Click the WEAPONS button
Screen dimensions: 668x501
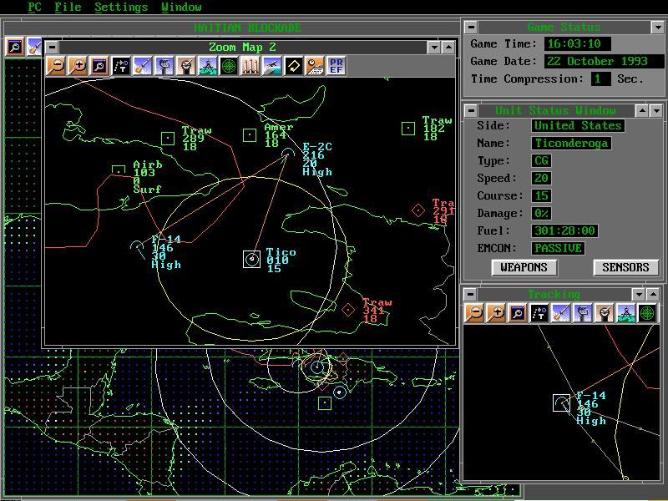pos(524,268)
